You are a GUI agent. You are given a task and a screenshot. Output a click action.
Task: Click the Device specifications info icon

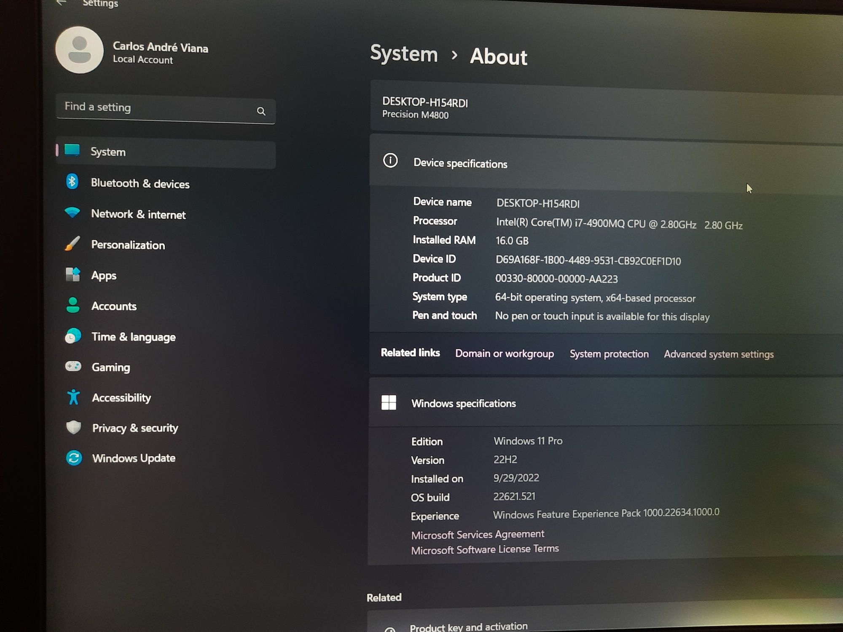point(390,161)
